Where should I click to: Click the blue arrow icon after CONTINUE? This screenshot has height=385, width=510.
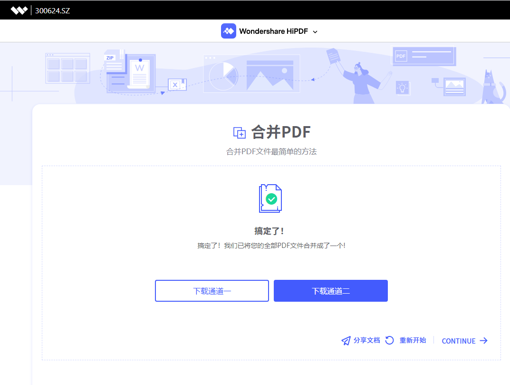[484, 341]
